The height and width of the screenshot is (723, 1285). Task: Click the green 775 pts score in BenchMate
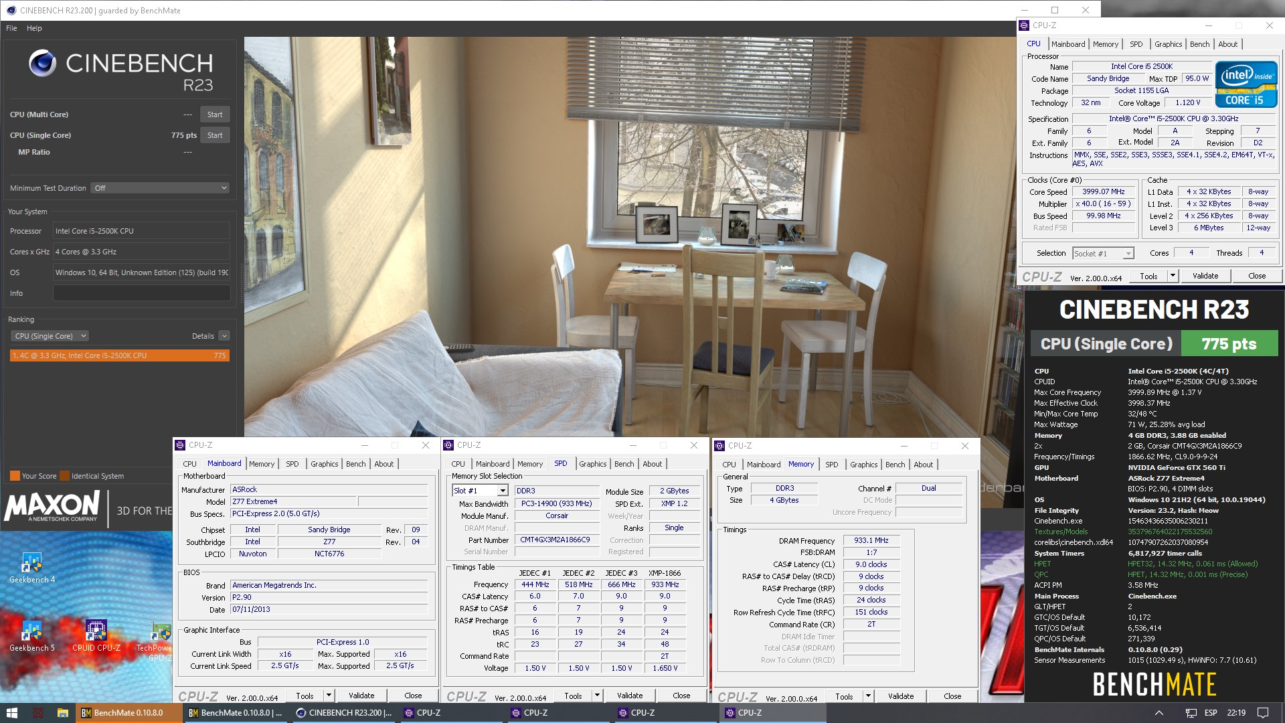pos(1229,344)
